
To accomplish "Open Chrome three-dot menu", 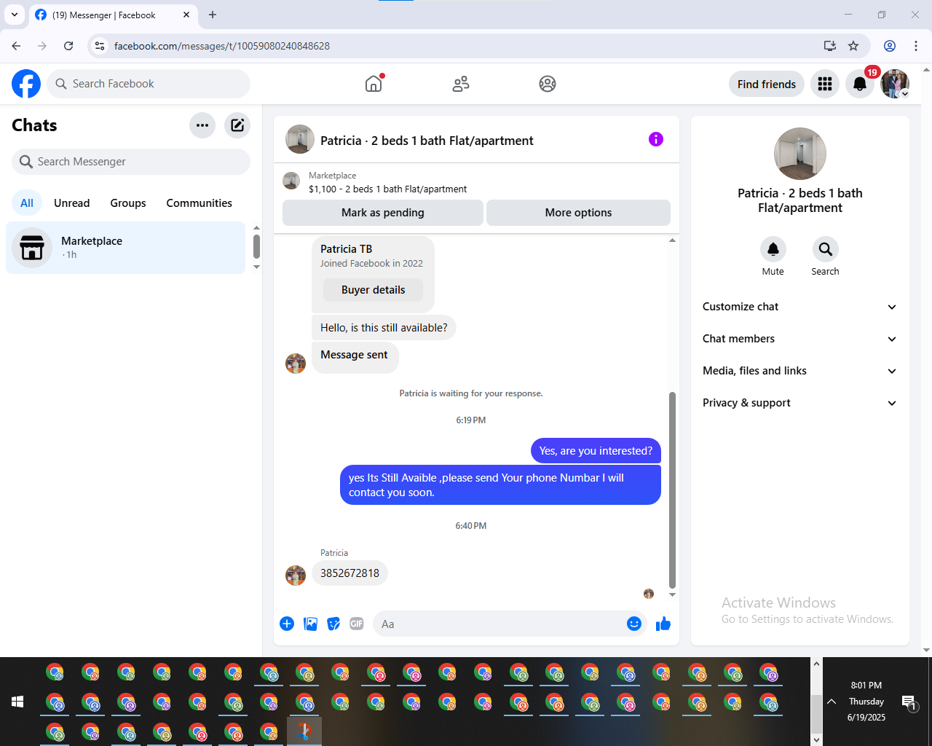I will pyautogui.click(x=916, y=46).
